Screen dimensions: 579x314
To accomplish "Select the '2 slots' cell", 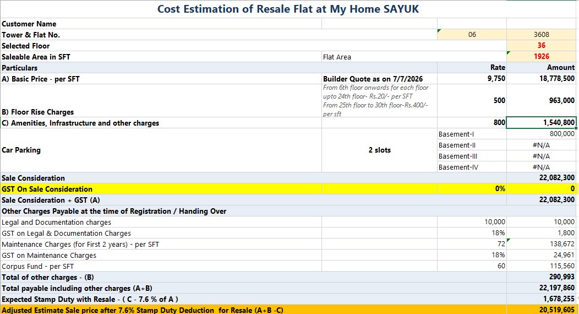I will coord(380,150).
